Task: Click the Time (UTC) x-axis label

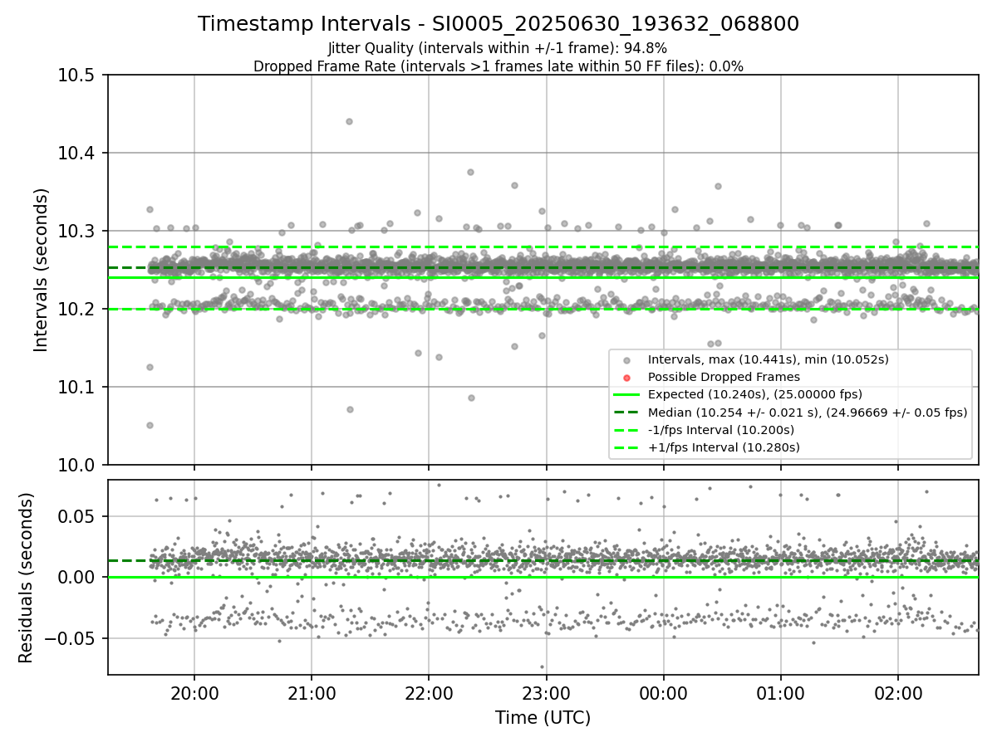Action: [x=543, y=718]
